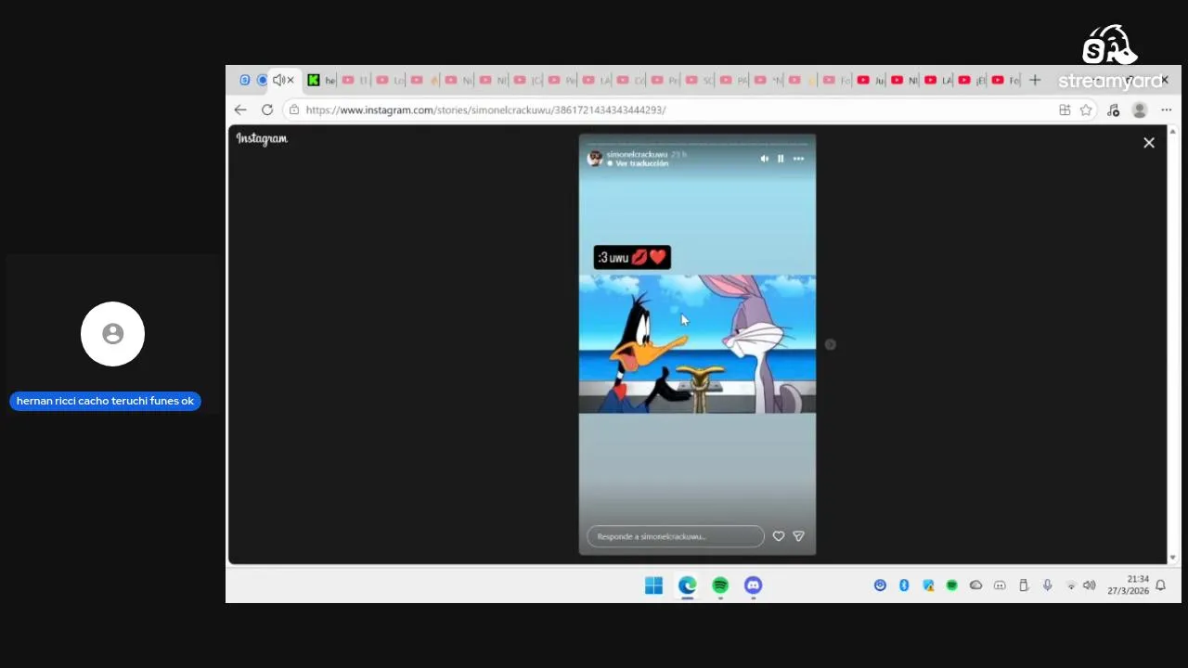Open Discord from taskbar
1188x668 pixels.
tap(753, 585)
